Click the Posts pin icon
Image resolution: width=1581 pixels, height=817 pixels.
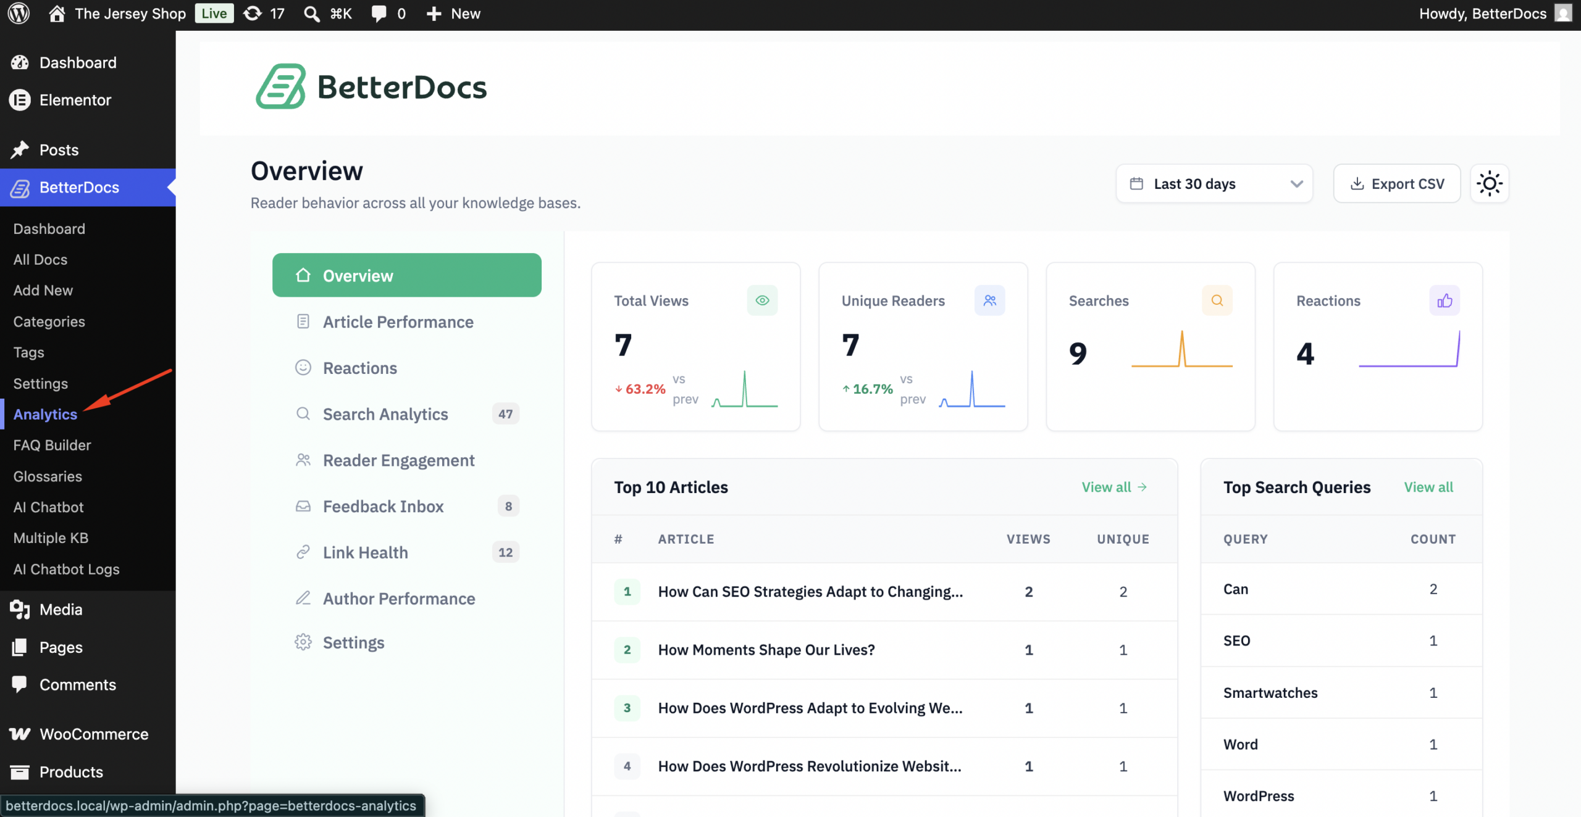20,149
